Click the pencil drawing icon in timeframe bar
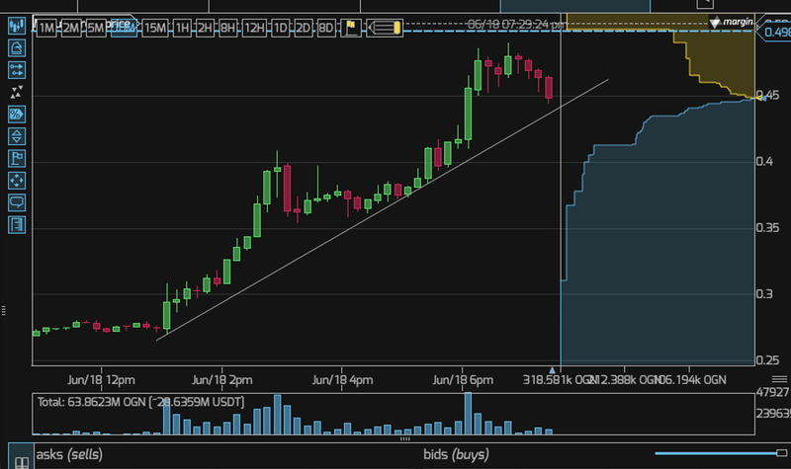 pyautogui.click(x=385, y=28)
